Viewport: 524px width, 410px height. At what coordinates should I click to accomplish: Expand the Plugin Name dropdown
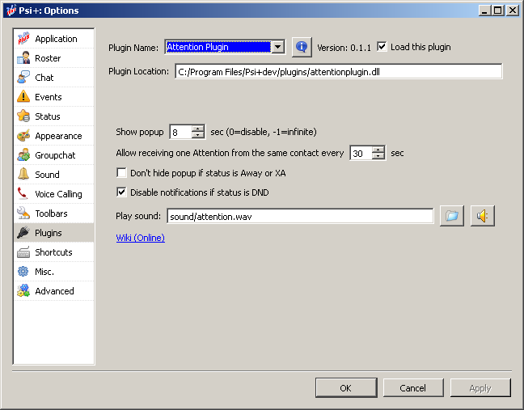[x=278, y=47]
